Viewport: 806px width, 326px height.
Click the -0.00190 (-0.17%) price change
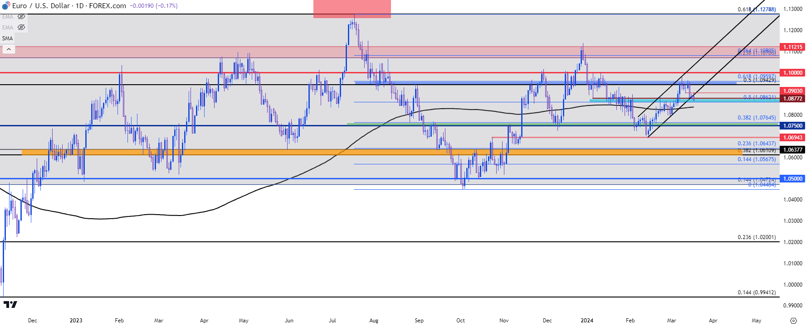[154, 6]
